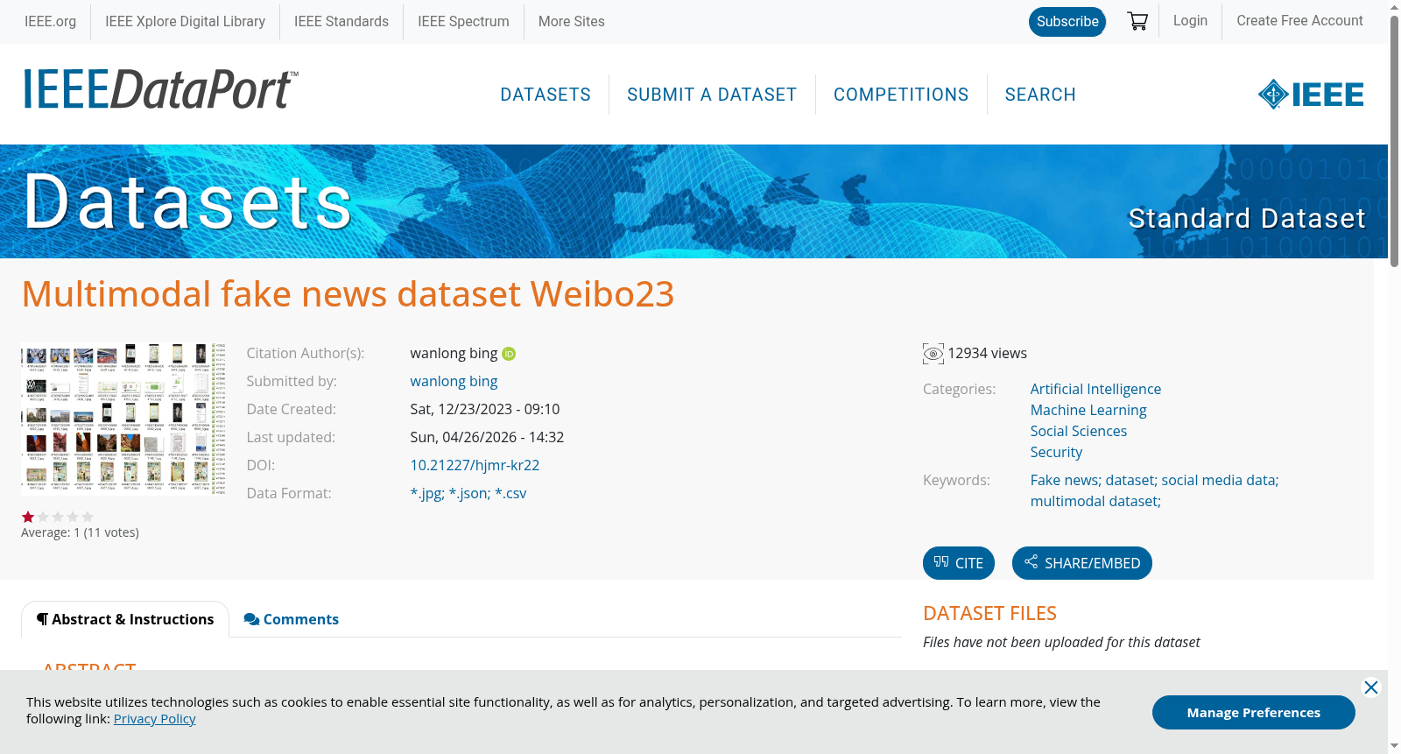Open Social Sciences category
Screen dimensions: 1401x754
point(1079,432)
